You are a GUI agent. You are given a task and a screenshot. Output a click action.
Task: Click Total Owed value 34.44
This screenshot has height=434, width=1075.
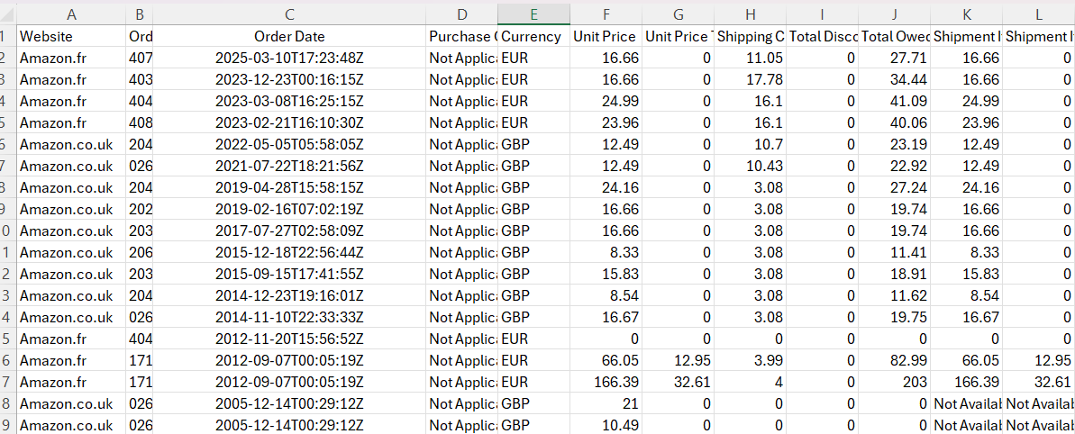click(894, 80)
